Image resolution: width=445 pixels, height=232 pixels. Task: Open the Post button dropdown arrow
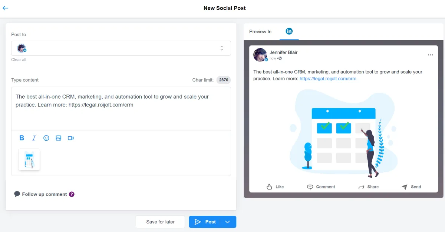[x=228, y=222]
